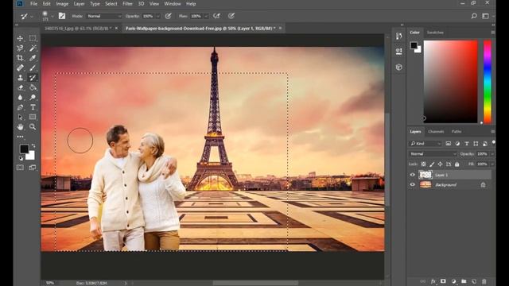The width and height of the screenshot is (509, 286).
Task: Delete the selected layer with trash icon
Action: point(484,281)
